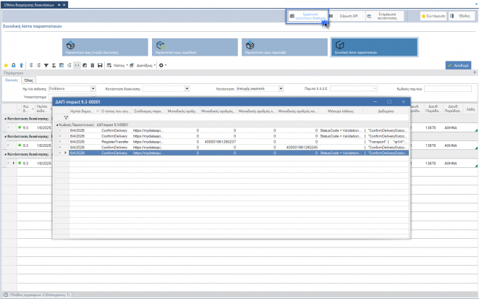The width and height of the screenshot is (479, 299).
Task: Select the Παραστατικά προς παραλαβή tile
Action: coord(284,47)
